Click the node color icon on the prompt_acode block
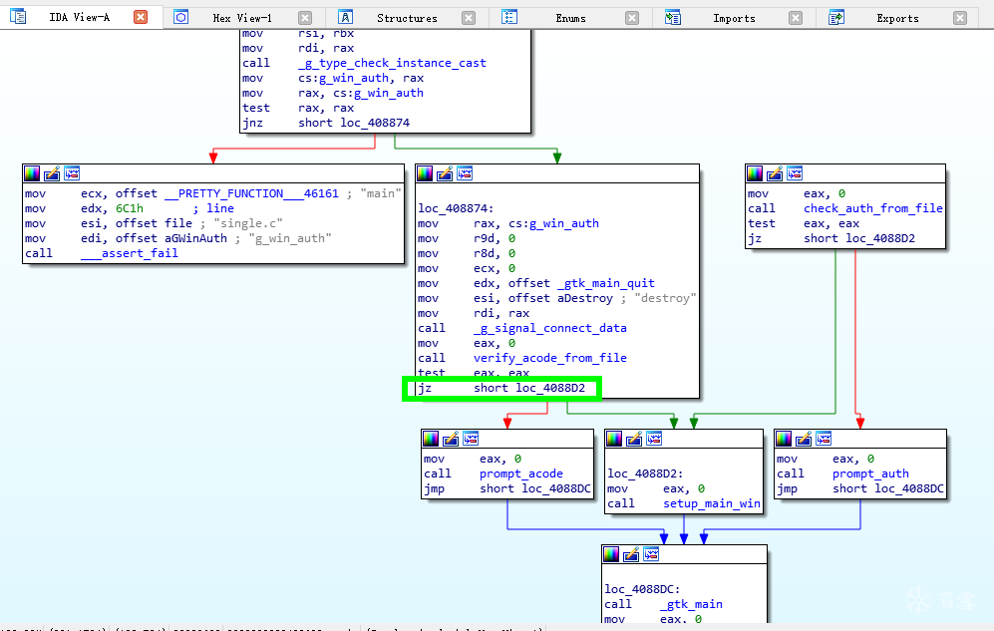This screenshot has height=631, width=994. pos(431,438)
